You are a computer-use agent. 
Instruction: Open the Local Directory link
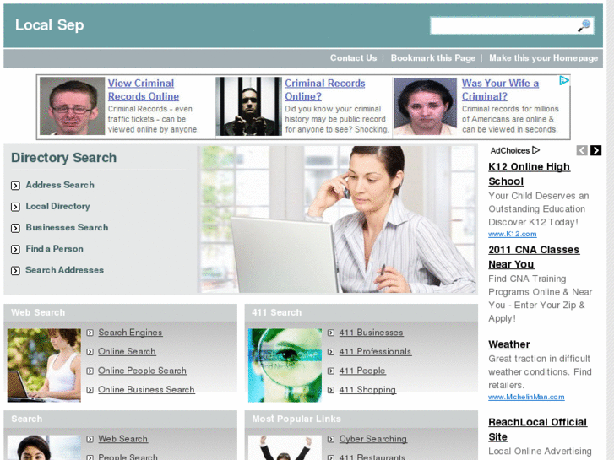pyautogui.click(x=58, y=206)
